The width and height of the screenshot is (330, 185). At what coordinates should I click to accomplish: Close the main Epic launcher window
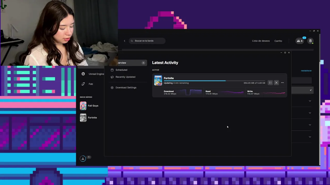pos(318,31)
